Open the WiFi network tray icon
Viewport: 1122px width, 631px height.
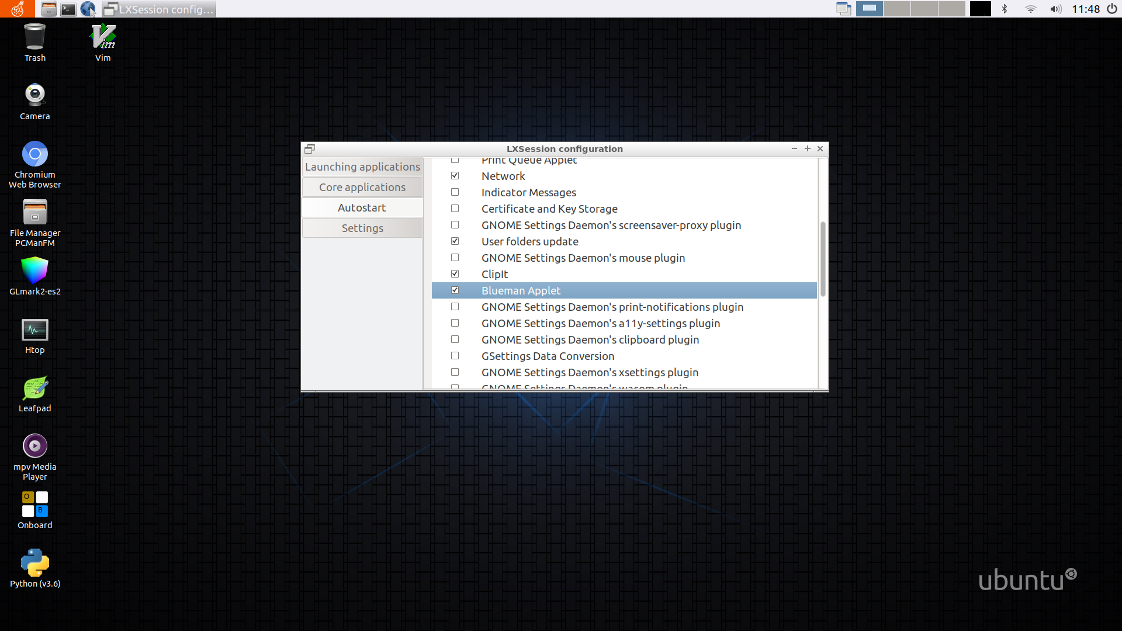point(1031,9)
